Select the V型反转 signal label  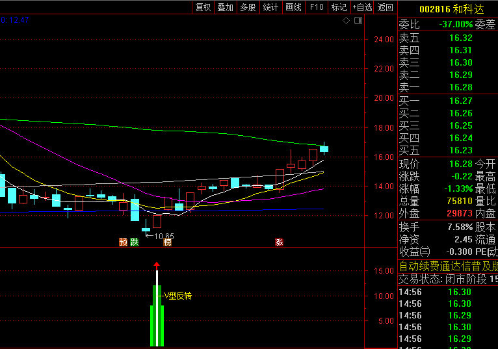point(178,296)
